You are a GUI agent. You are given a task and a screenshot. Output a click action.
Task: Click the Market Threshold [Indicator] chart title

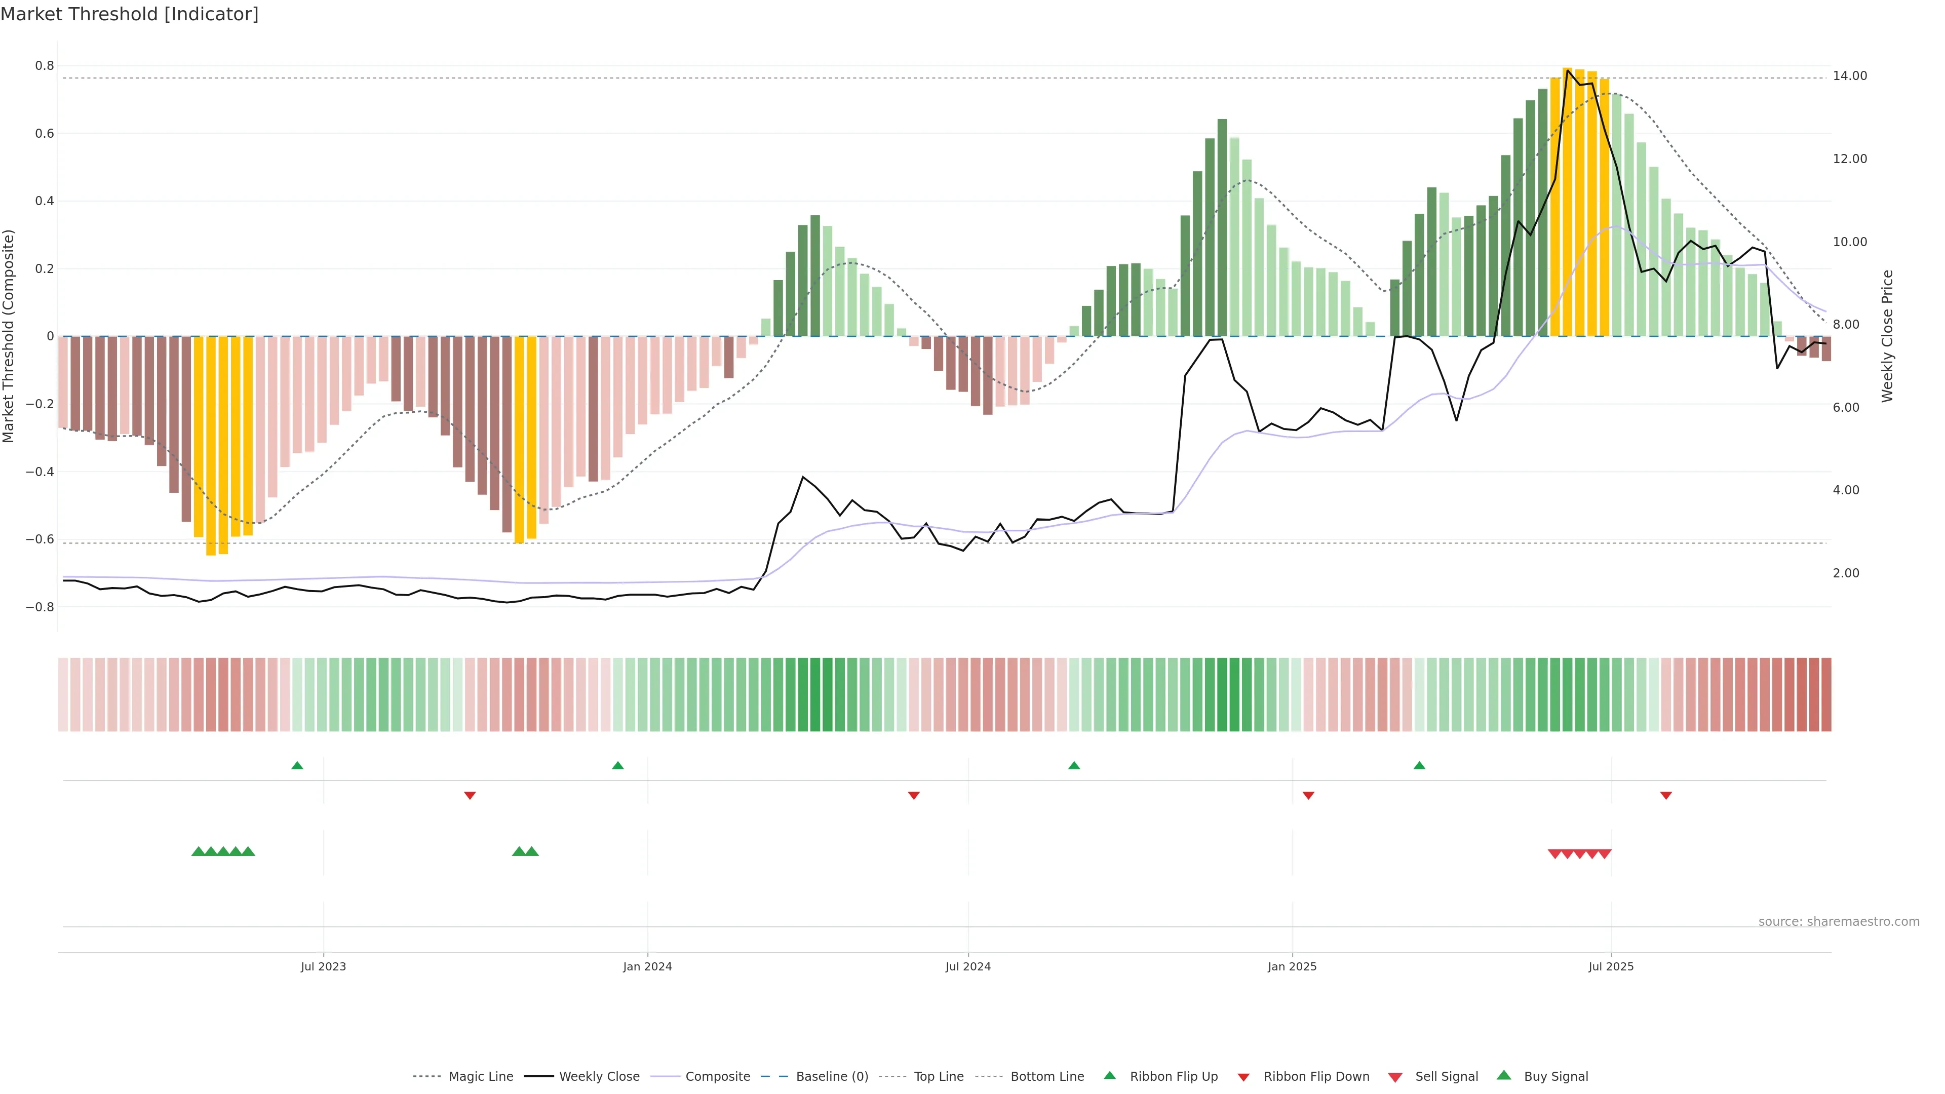coord(129,14)
